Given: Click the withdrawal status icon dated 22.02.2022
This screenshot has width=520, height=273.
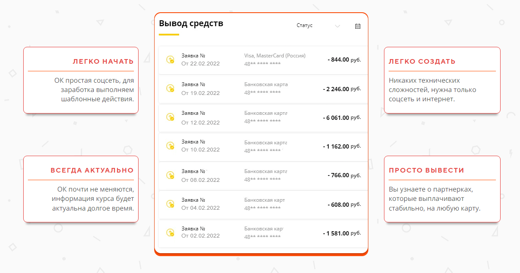Looking at the screenshot, I should point(170,60).
